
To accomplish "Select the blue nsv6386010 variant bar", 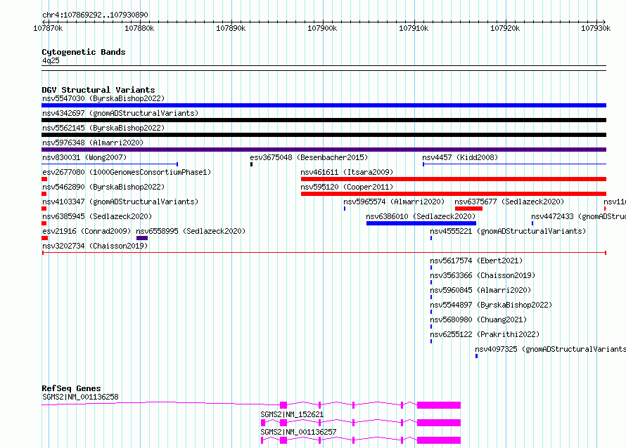I will (x=421, y=223).
